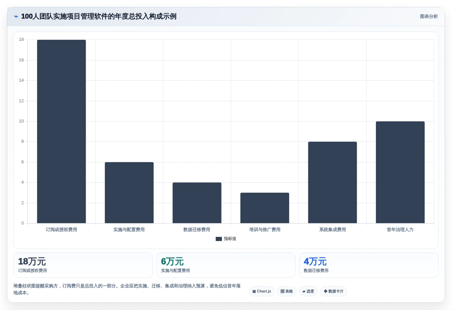This screenshot has width=452, height=310.
Task: Click the x-axis label 实施与配置费用
Action: (x=129, y=230)
